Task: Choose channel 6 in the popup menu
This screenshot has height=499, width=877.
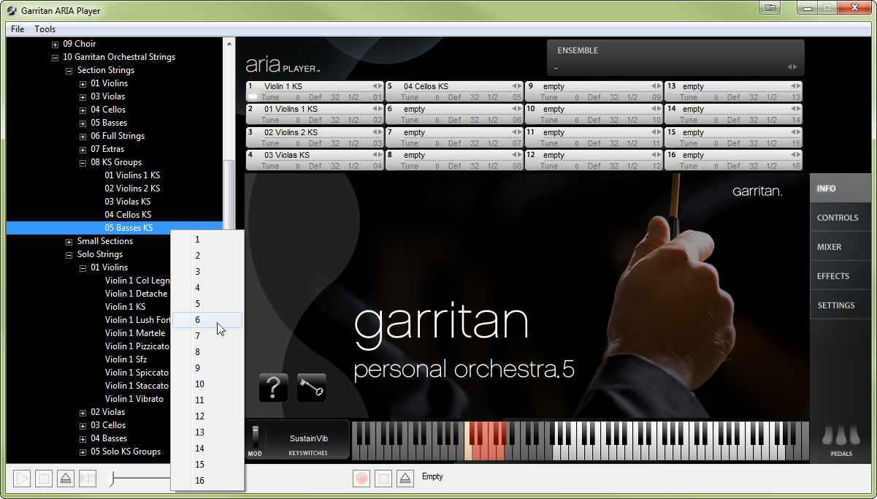Action: pyautogui.click(x=207, y=320)
